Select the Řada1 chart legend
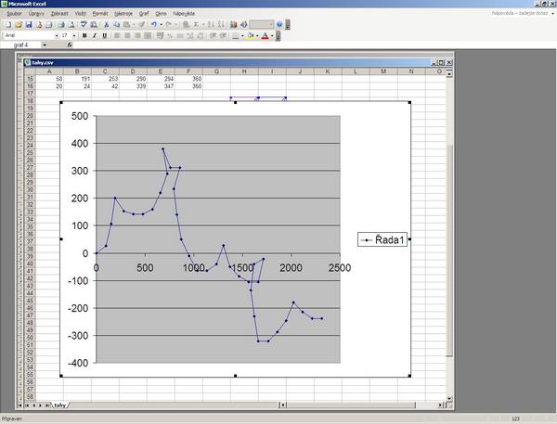The height and width of the screenshot is (424, 557). click(x=382, y=239)
